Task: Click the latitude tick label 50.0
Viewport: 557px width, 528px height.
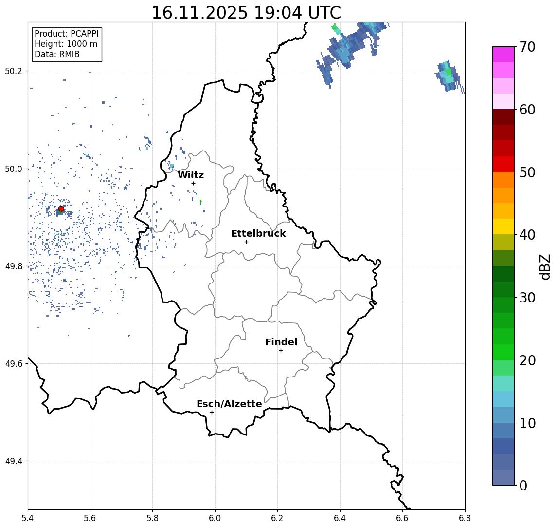Action: [x=14, y=169]
